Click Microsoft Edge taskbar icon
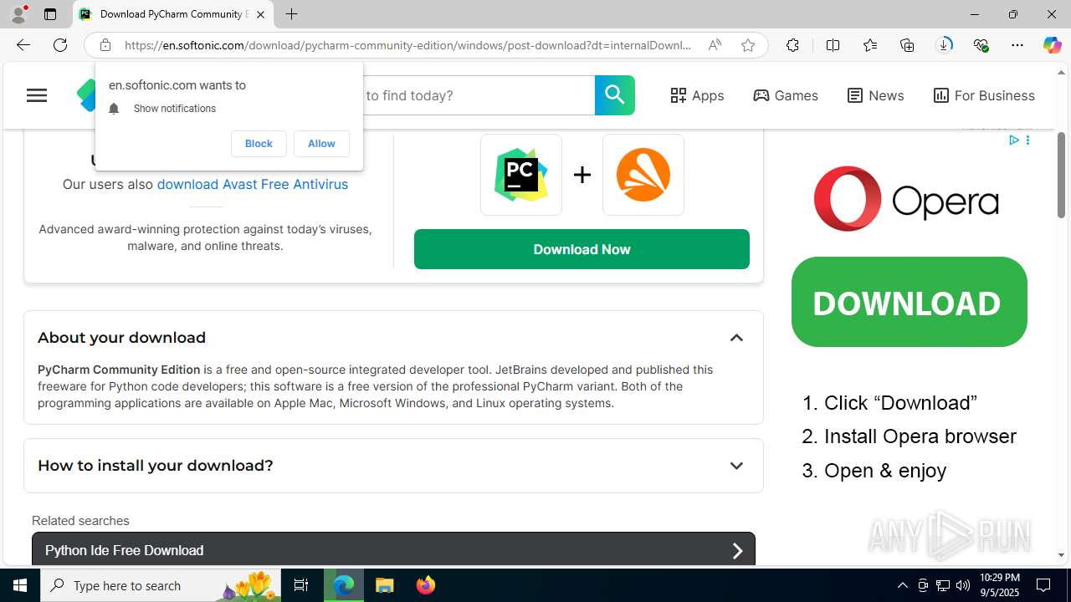The image size is (1071, 602). (x=344, y=585)
